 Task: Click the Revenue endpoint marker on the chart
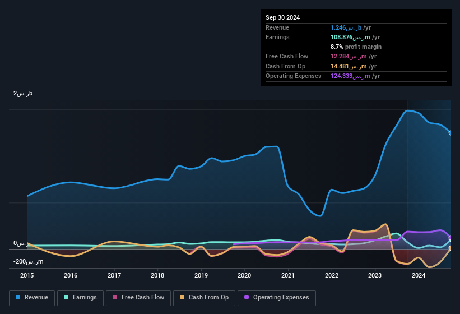click(450, 133)
